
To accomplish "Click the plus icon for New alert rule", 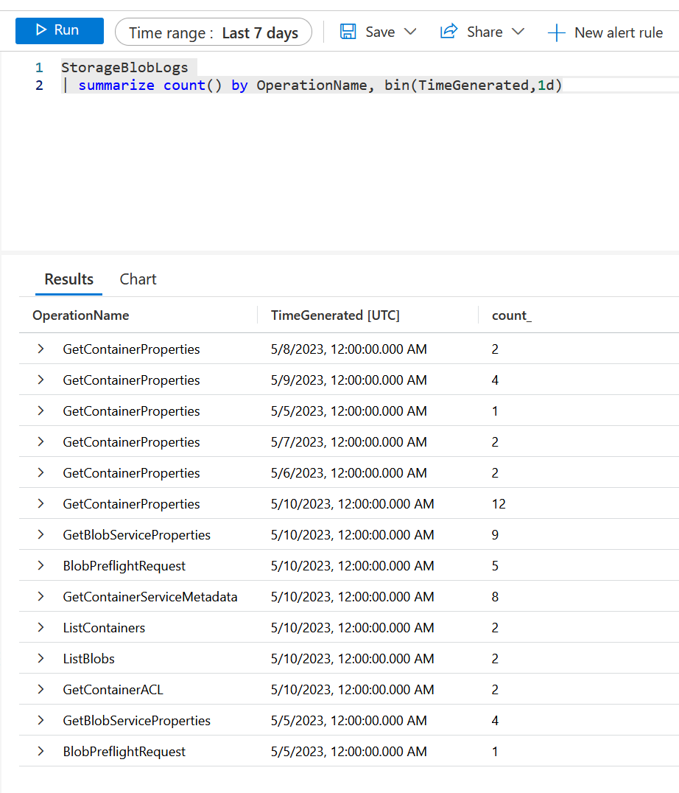I will point(556,32).
